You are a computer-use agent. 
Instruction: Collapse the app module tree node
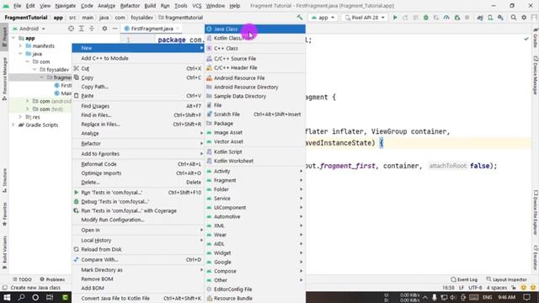pyautogui.click(x=13, y=38)
